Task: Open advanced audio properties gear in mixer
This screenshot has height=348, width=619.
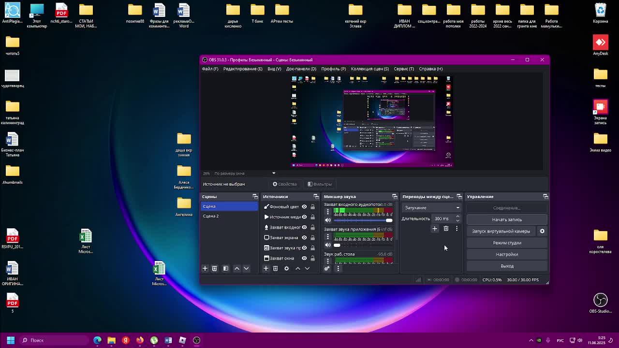Action: click(x=327, y=268)
